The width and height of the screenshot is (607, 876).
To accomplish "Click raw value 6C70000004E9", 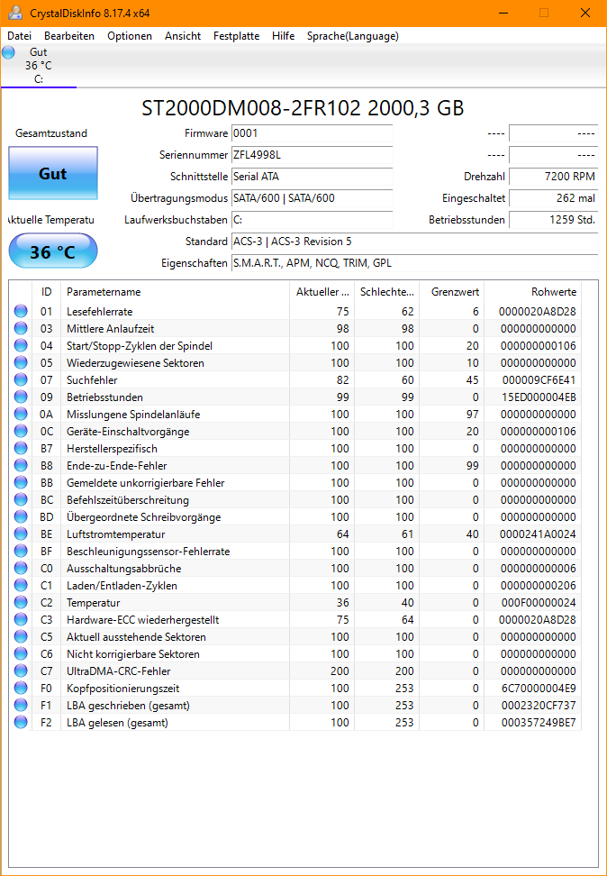I will (x=538, y=689).
